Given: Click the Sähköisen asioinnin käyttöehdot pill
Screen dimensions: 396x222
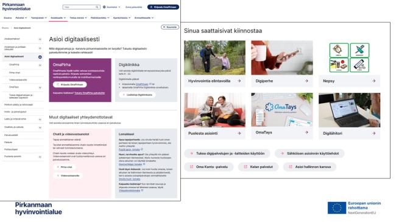Looking at the screenshot, I should click(309, 153).
